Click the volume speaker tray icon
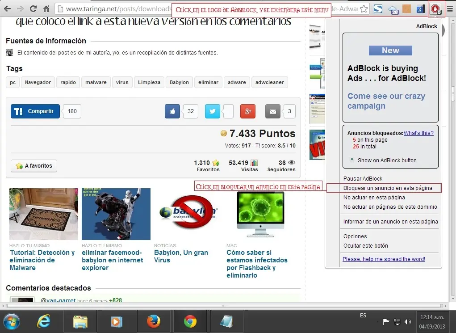The width and height of the screenshot is (456, 333). (x=408, y=322)
